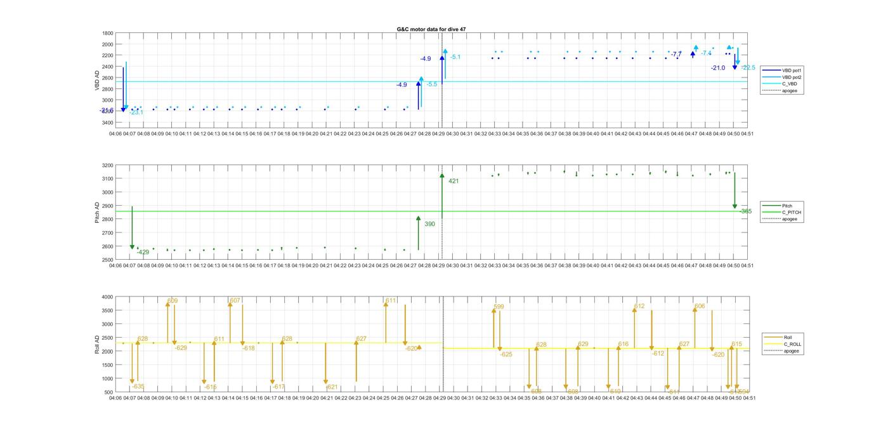888x440 pixels.
Task: Click the '607' roll value label
Action: [235, 301]
